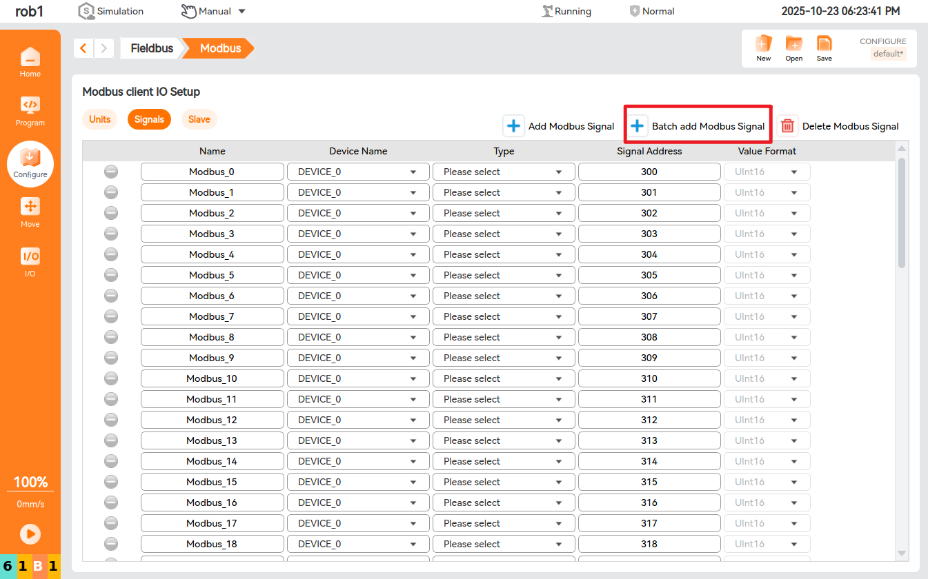Click the minus icon beside Modbus_5

[111, 275]
